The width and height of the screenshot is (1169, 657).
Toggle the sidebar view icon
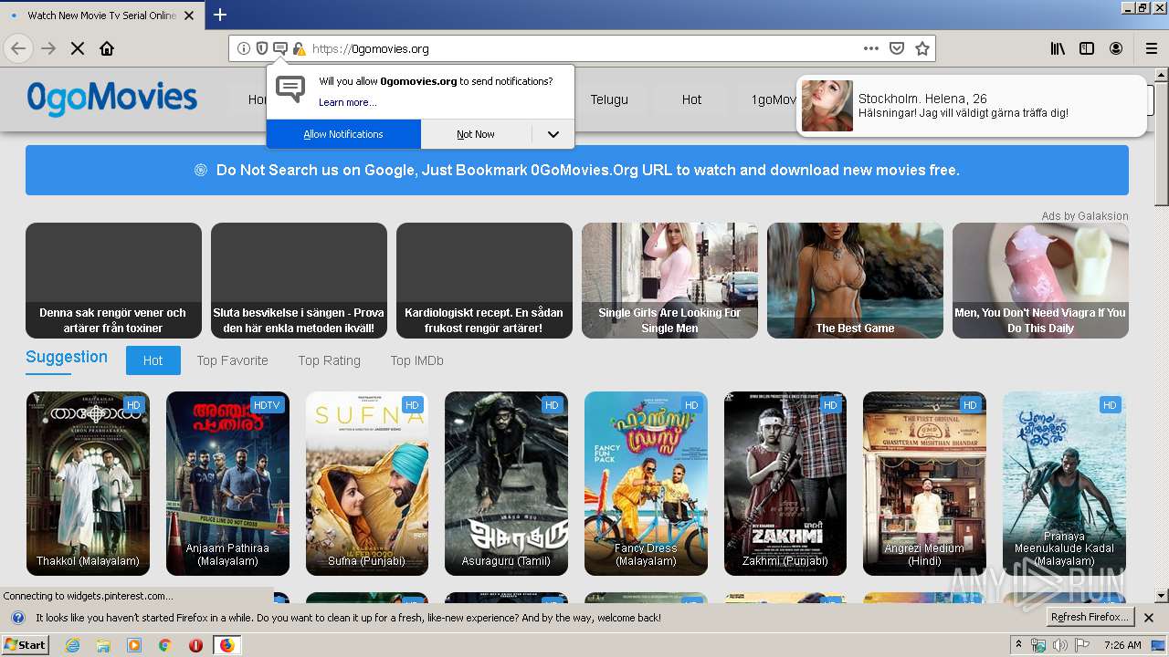click(x=1087, y=48)
